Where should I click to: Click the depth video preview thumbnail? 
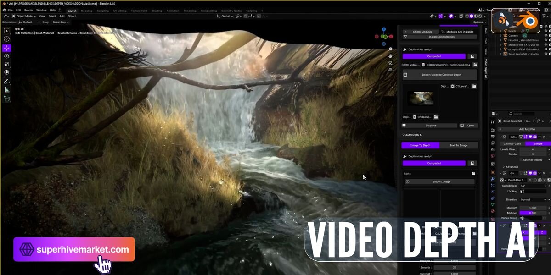(x=421, y=98)
